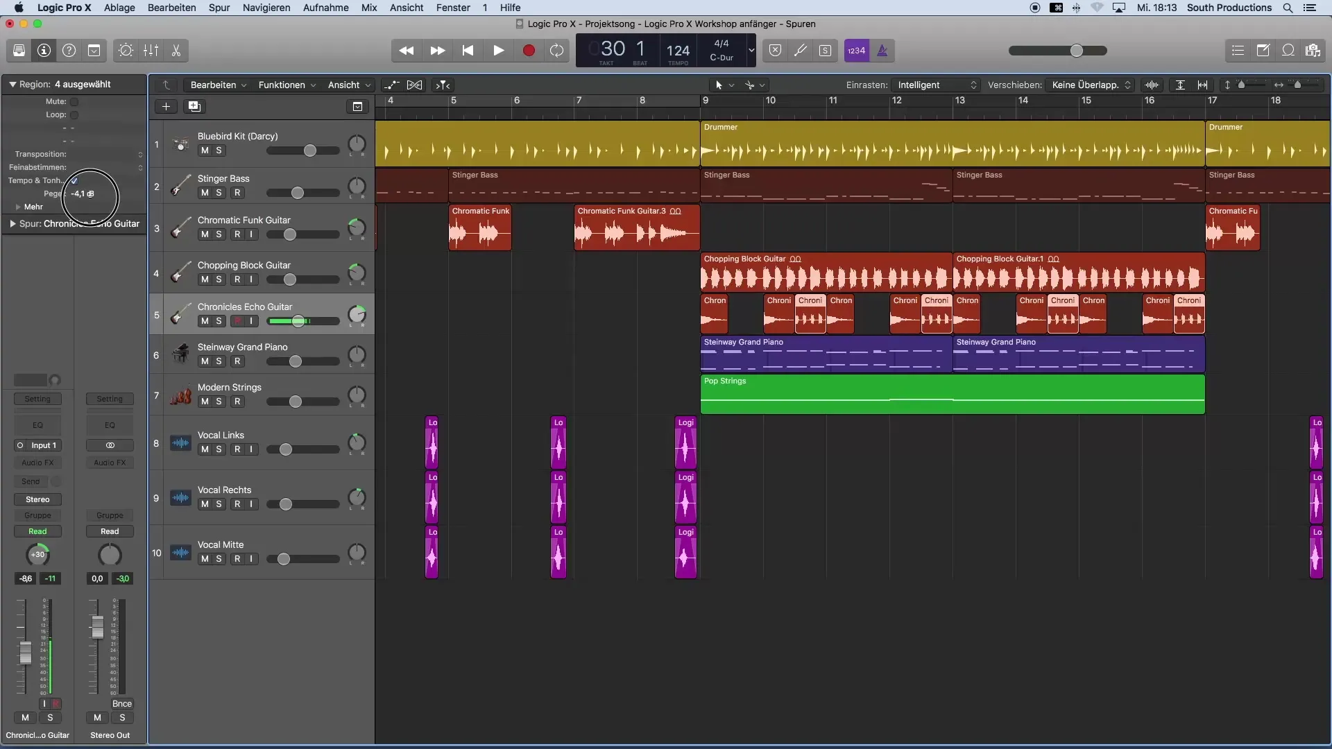The image size is (1332, 749).
Task: Open the Fenster menu
Action: (x=453, y=8)
